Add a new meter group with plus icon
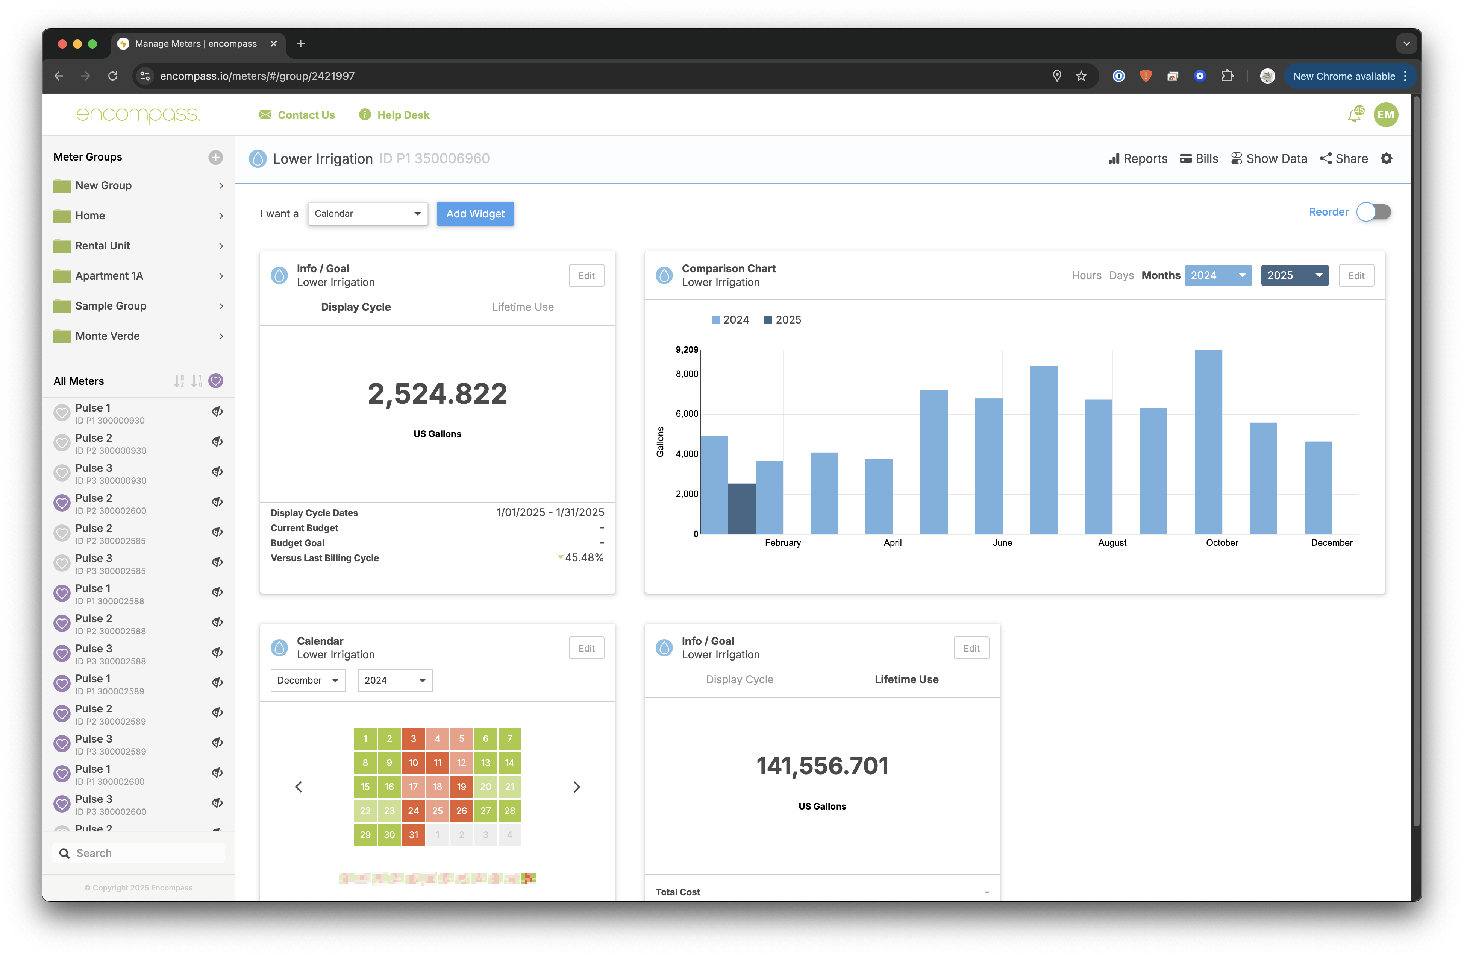Image resolution: width=1464 pixels, height=957 pixels. (x=215, y=158)
